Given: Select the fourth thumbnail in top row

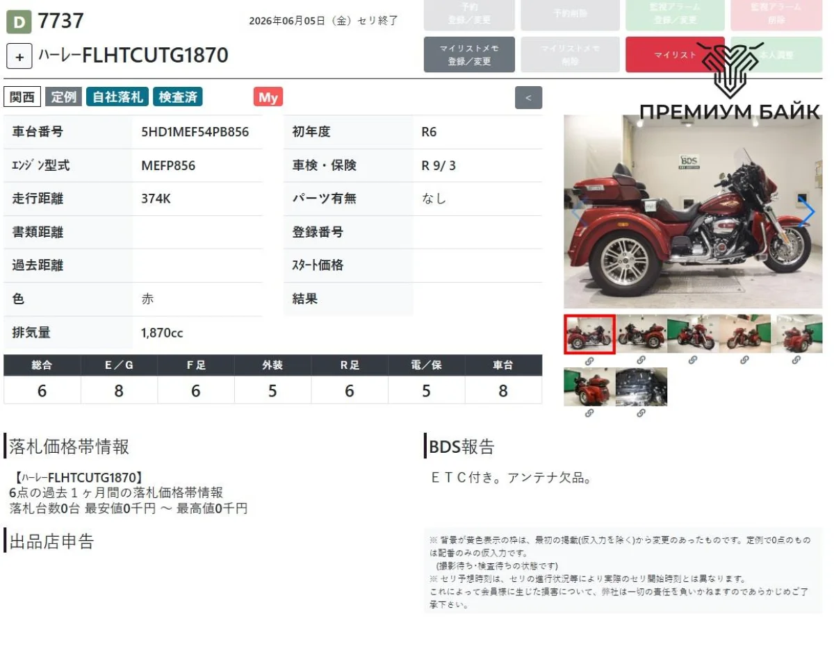Looking at the screenshot, I should click(x=745, y=334).
